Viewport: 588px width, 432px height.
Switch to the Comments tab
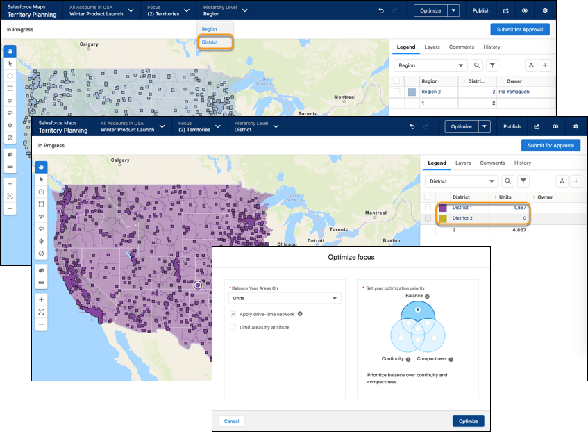pos(492,163)
